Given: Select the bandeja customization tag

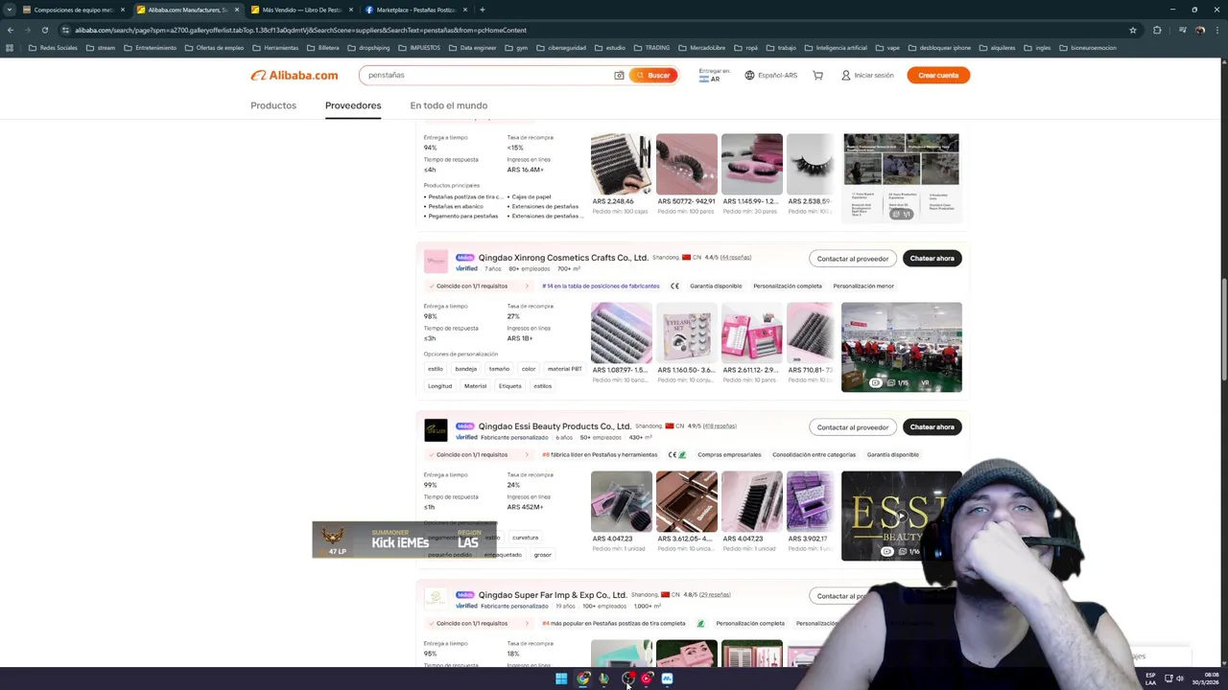Looking at the screenshot, I should pyautogui.click(x=466, y=369).
